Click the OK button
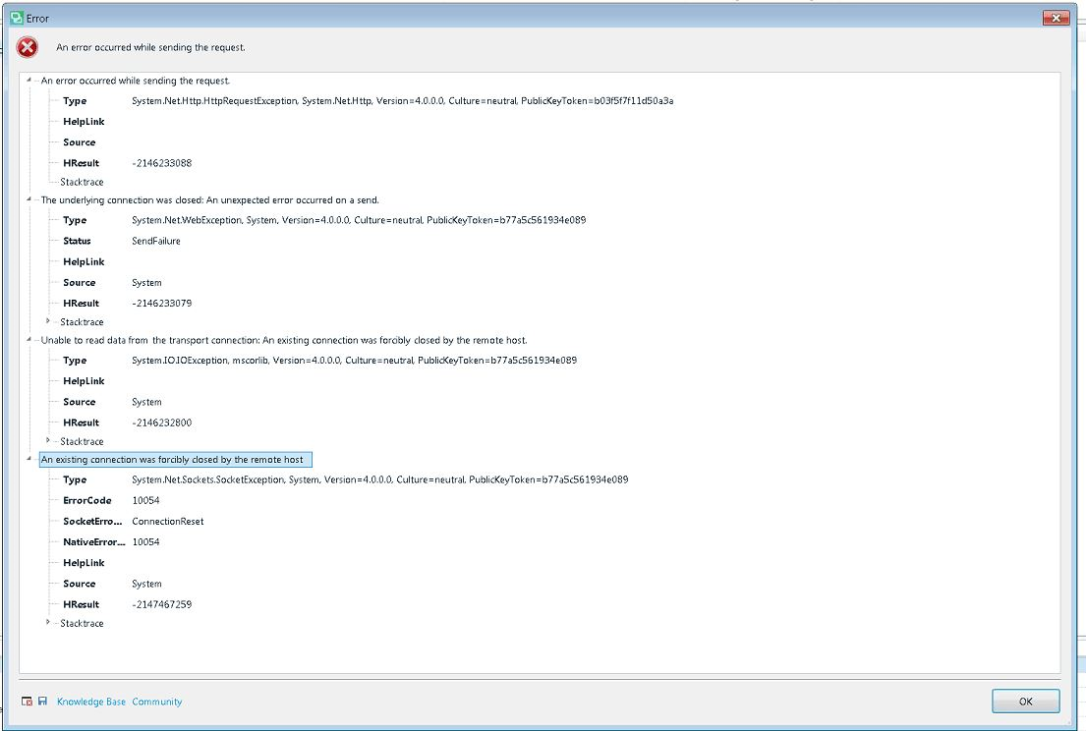Viewport: 1086px width, 731px height. [1025, 701]
